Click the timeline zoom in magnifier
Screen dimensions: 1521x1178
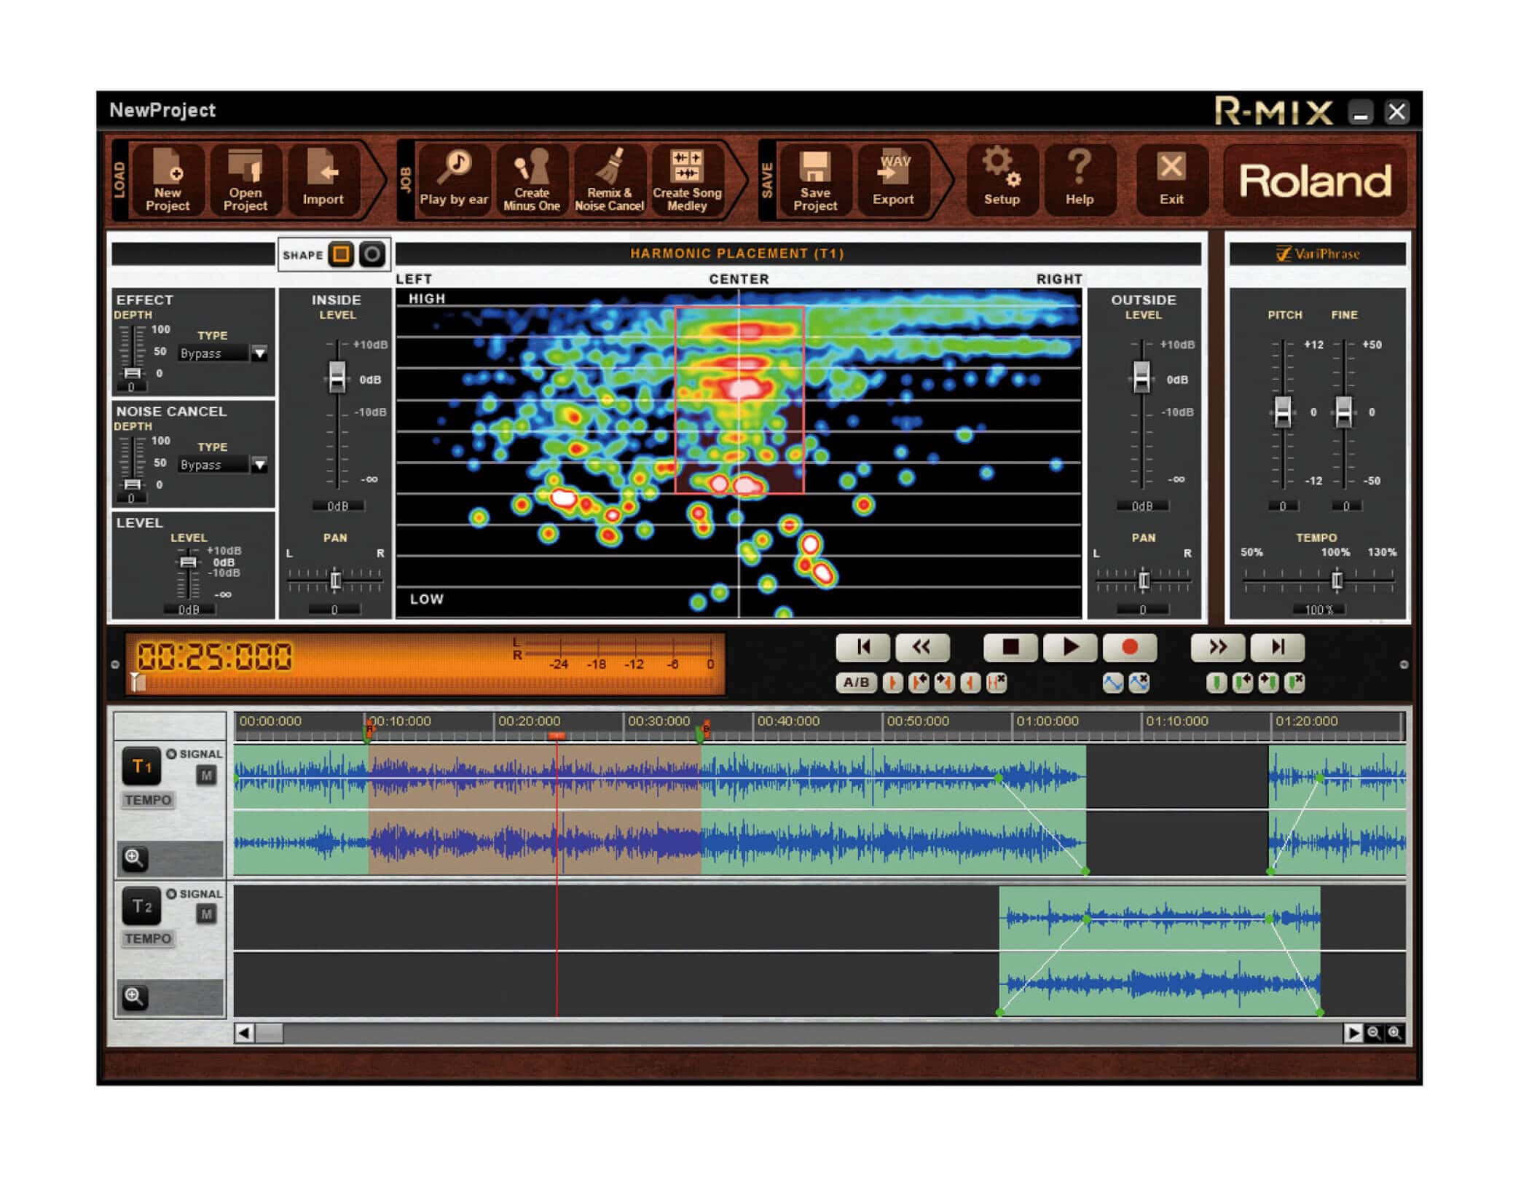pyautogui.click(x=1395, y=1032)
